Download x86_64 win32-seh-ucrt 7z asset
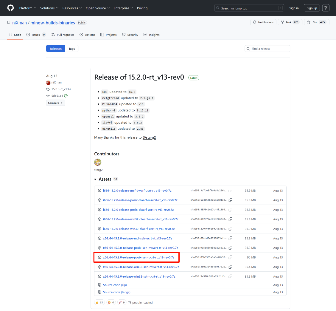 tap(139, 277)
